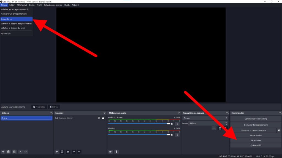Open Mic/Aux options with the three-dot icon
Viewport: 282px width, 158px height.
[177, 135]
